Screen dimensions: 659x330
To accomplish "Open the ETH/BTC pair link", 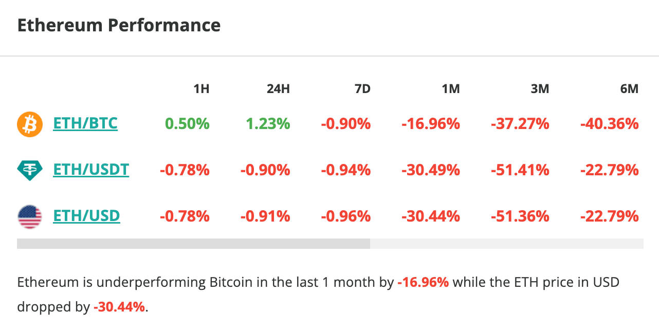I will click(85, 124).
